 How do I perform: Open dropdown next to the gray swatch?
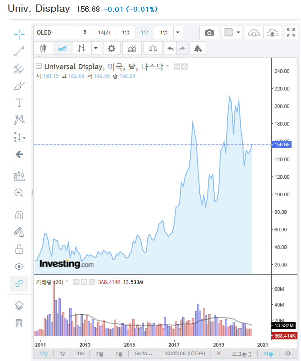coord(238,32)
